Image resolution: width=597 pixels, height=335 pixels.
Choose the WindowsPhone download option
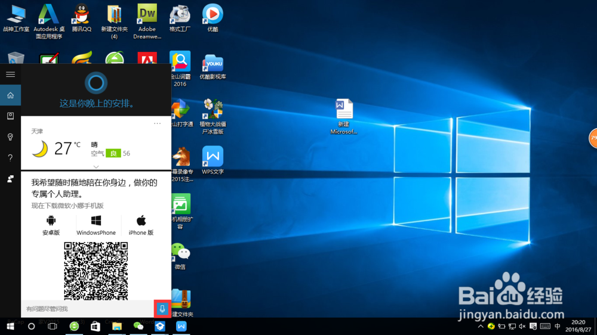tap(96, 225)
